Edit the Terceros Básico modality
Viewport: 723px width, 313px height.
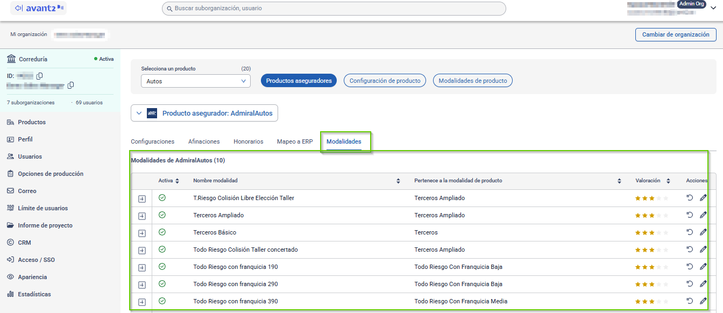(703, 232)
